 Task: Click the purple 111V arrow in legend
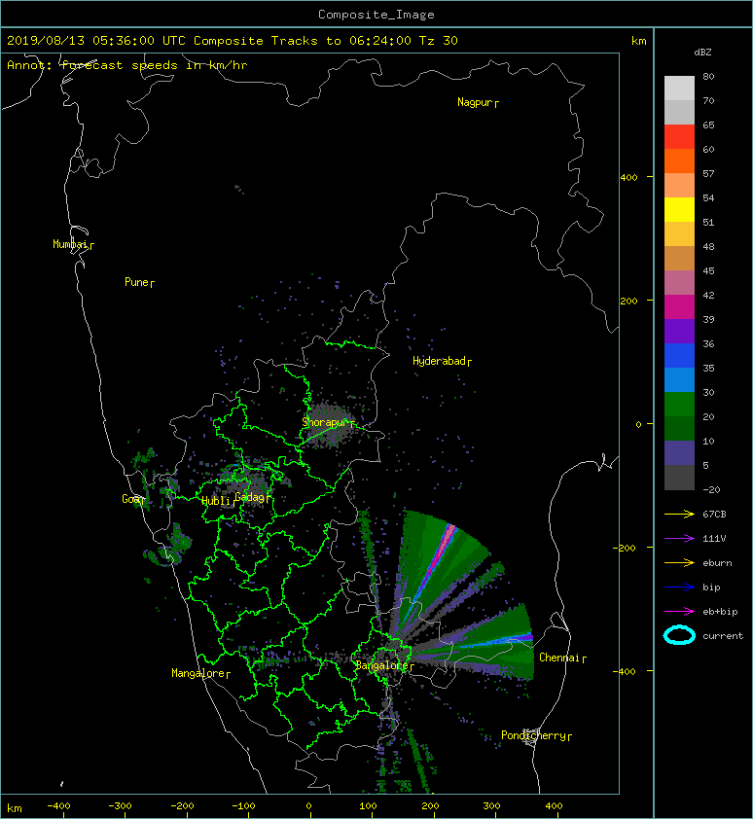pyautogui.click(x=679, y=539)
